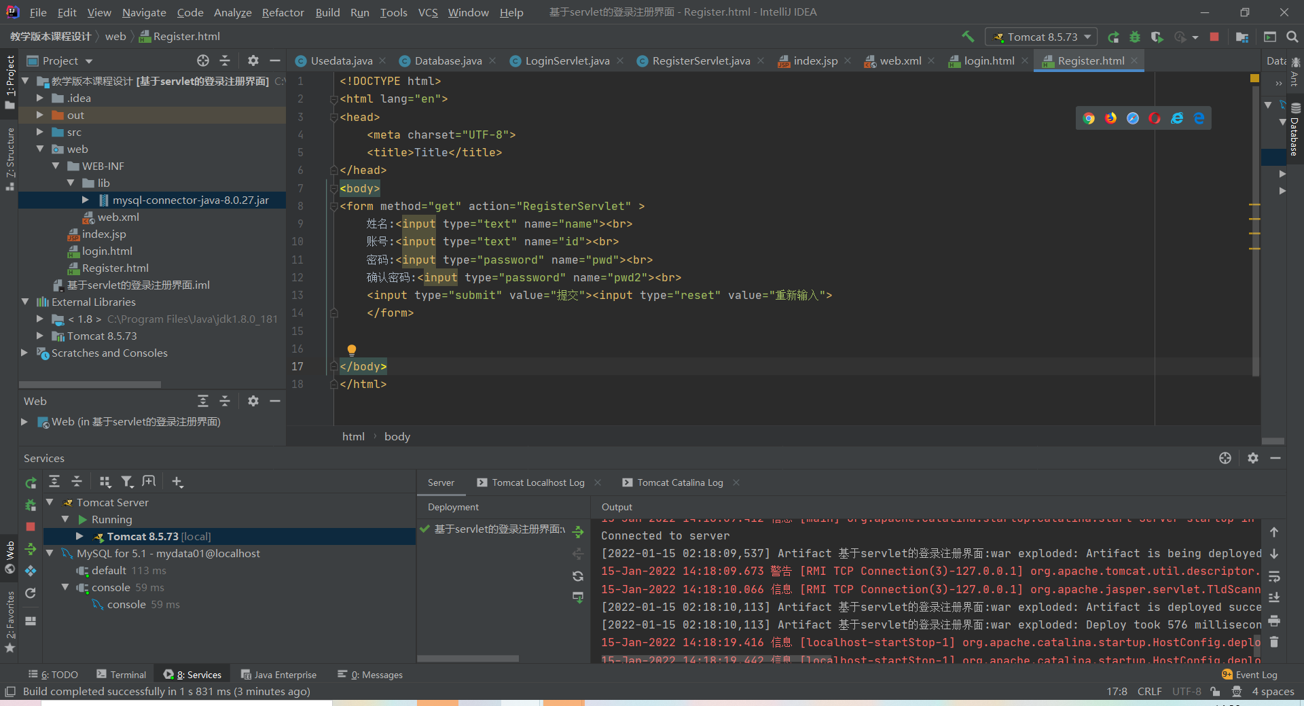
Task: Open Register.html in Edge browser
Action: (x=1199, y=118)
